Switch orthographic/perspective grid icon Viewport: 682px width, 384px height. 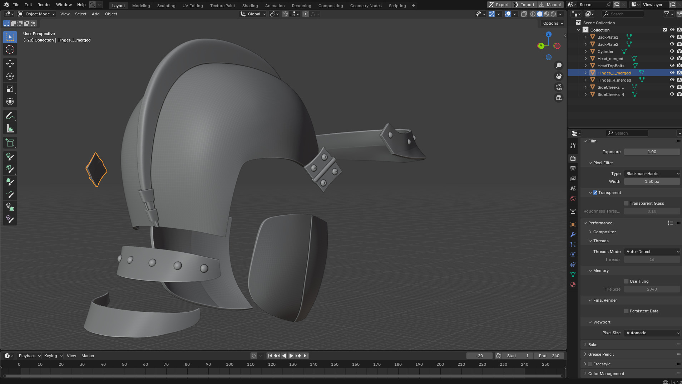(559, 98)
